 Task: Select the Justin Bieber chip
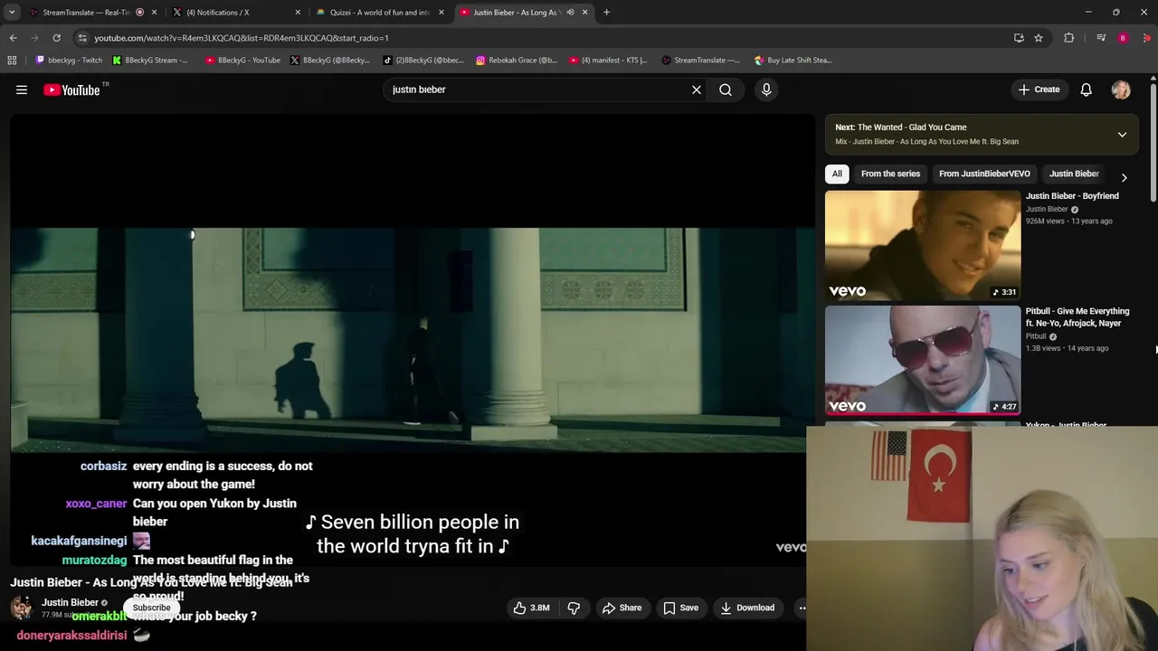click(x=1074, y=174)
